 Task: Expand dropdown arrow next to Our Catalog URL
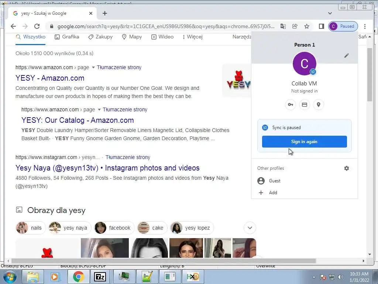pyautogui.click(x=99, y=109)
